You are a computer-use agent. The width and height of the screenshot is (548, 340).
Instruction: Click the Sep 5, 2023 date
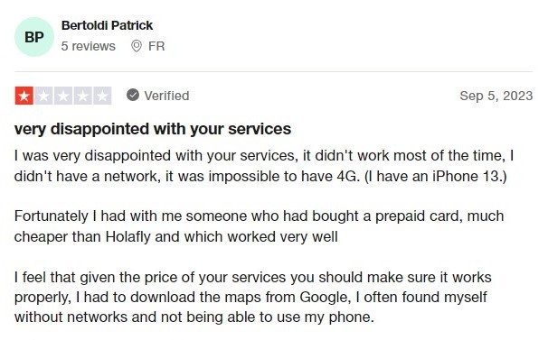496,96
